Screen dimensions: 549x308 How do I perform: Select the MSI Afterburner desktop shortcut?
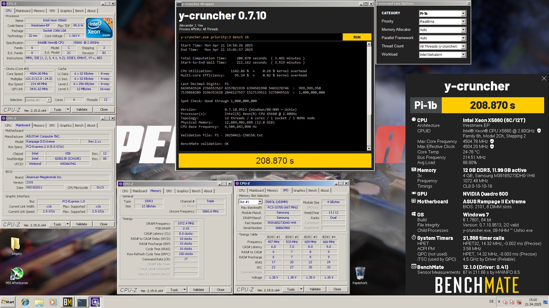(x=17, y=275)
